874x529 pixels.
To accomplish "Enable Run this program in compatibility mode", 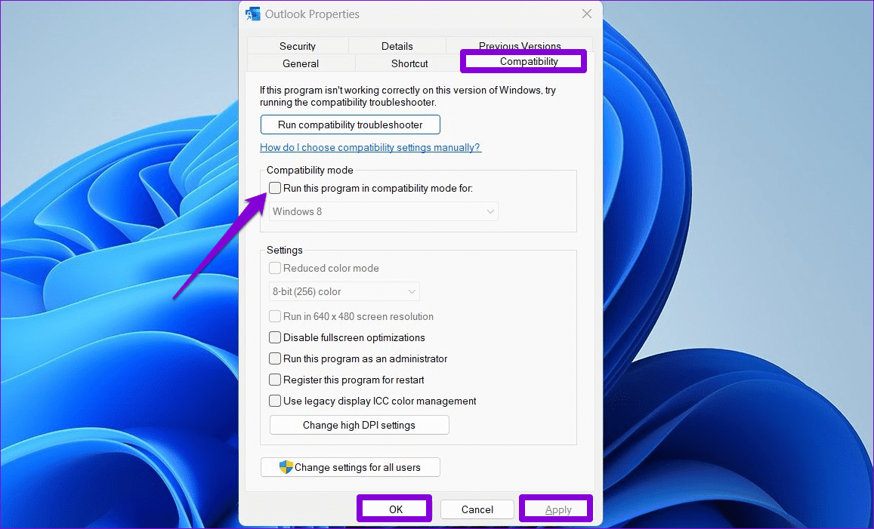I will (275, 188).
